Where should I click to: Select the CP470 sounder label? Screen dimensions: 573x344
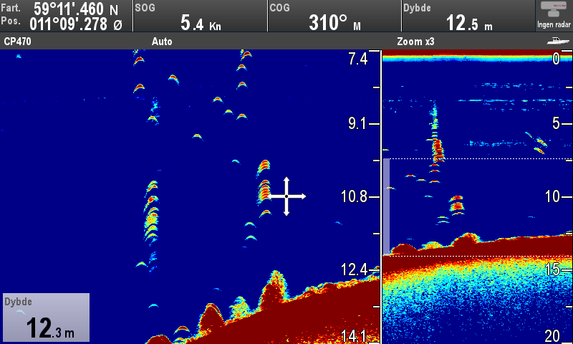coord(17,42)
